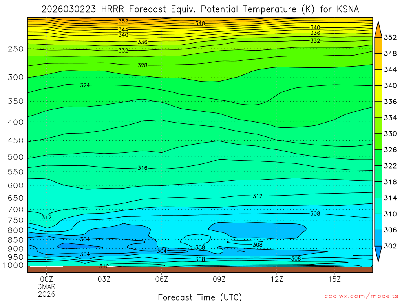Select the 318 colorbar scale value
This screenshot has width=402, height=301.
click(390, 182)
